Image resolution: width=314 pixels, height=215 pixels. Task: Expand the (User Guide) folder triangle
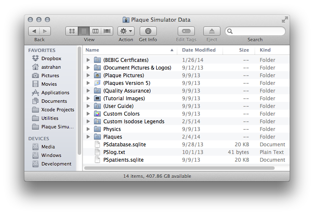(88, 106)
